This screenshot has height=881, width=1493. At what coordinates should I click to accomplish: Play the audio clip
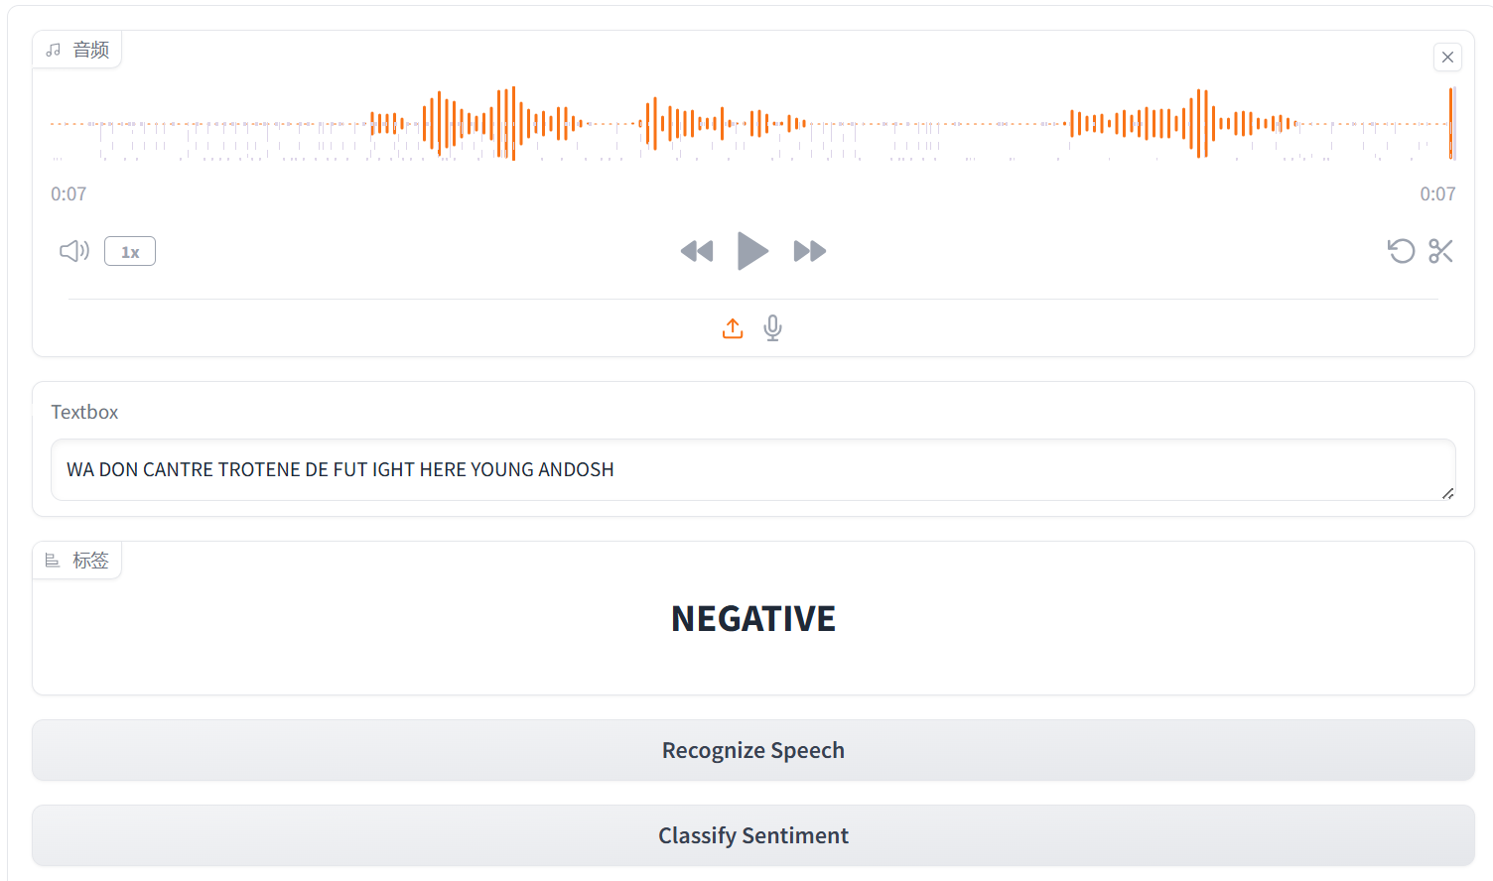[752, 251]
